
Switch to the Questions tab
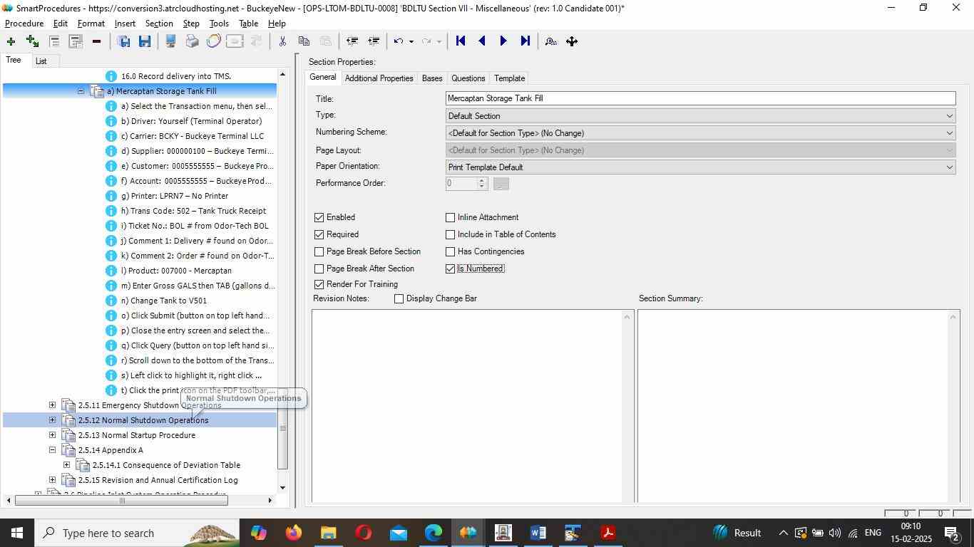[x=468, y=78]
